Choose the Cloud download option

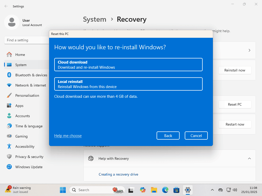point(128,65)
